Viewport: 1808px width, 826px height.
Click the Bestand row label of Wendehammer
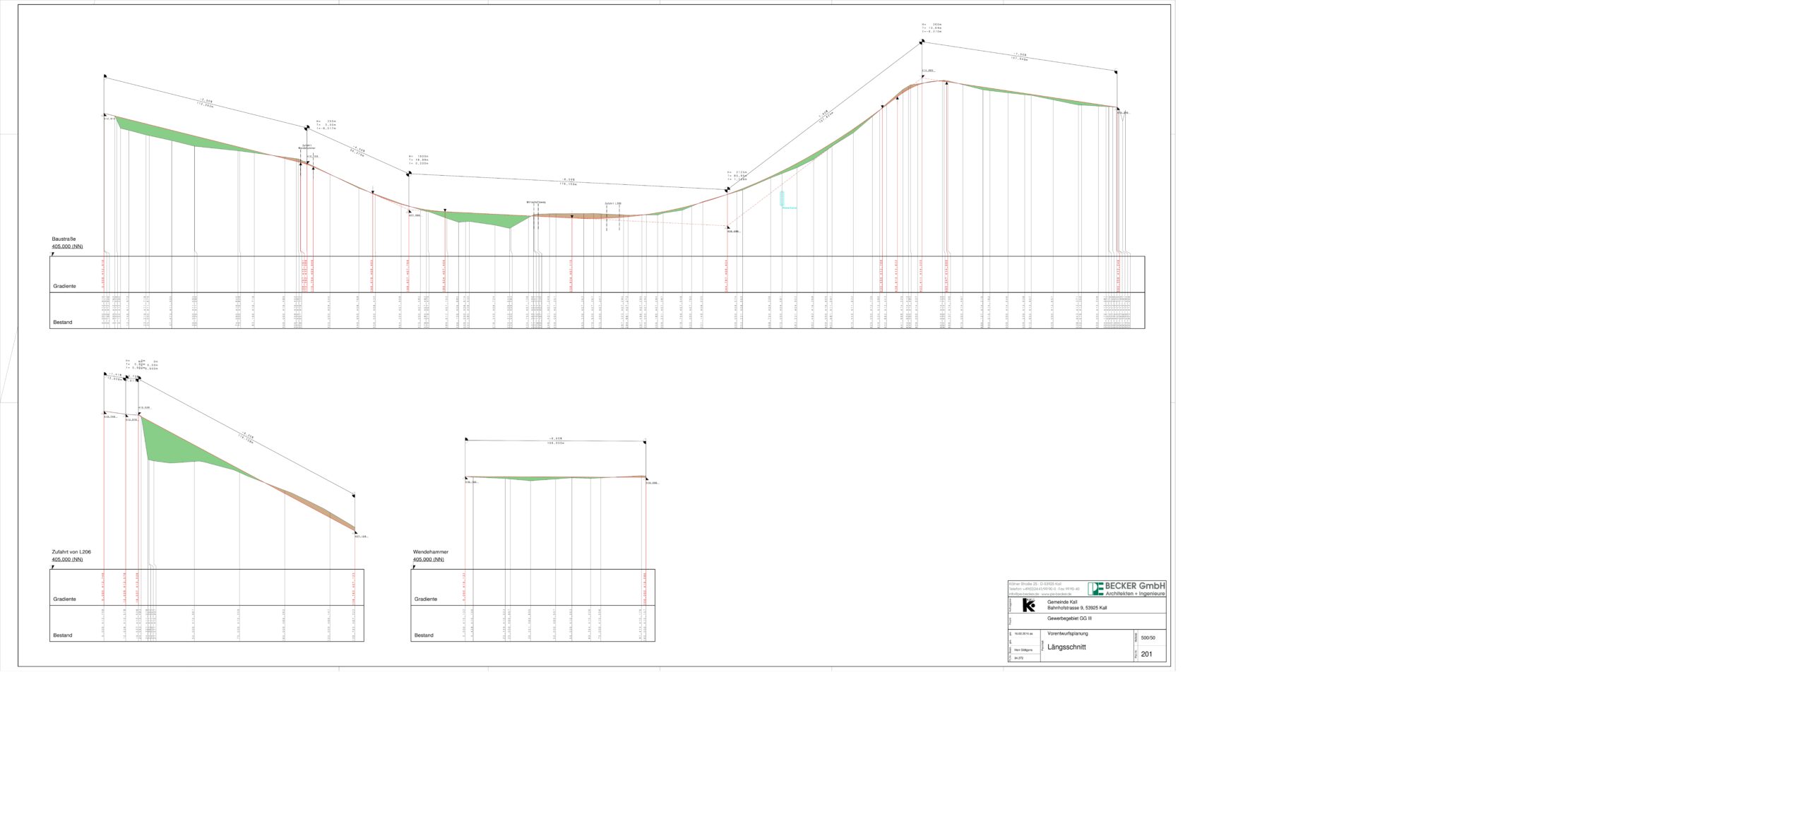424,635
